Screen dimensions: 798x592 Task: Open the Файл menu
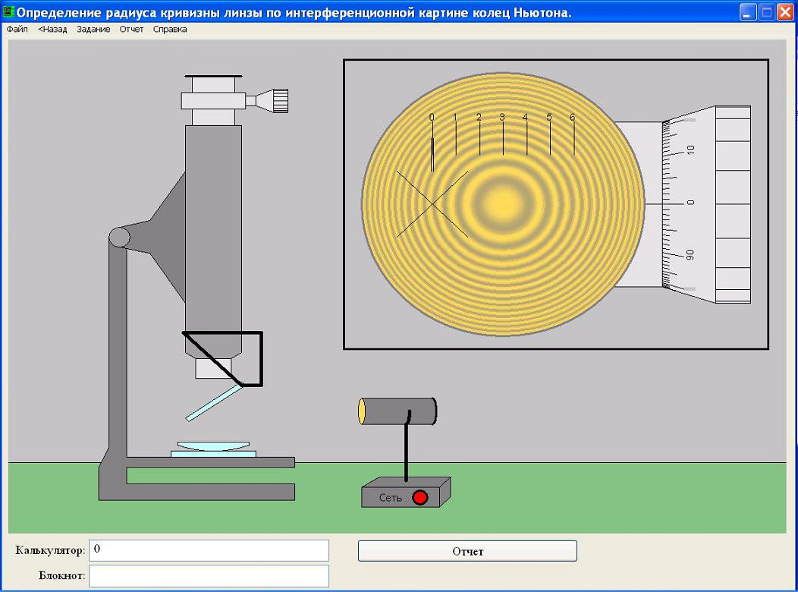(17, 30)
